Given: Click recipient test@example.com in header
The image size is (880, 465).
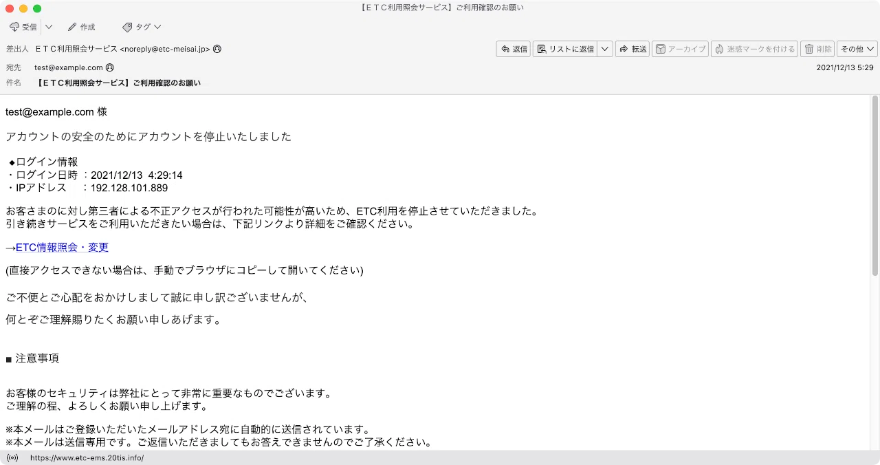Looking at the screenshot, I should point(69,67).
